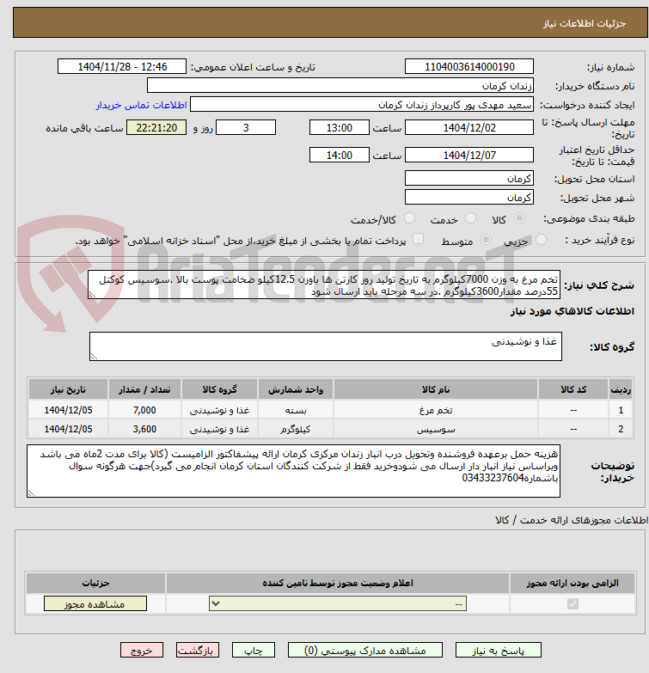This screenshot has height=673, width=649.
Task: Click the 3,600 quantity cell
Action: tap(144, 429)
